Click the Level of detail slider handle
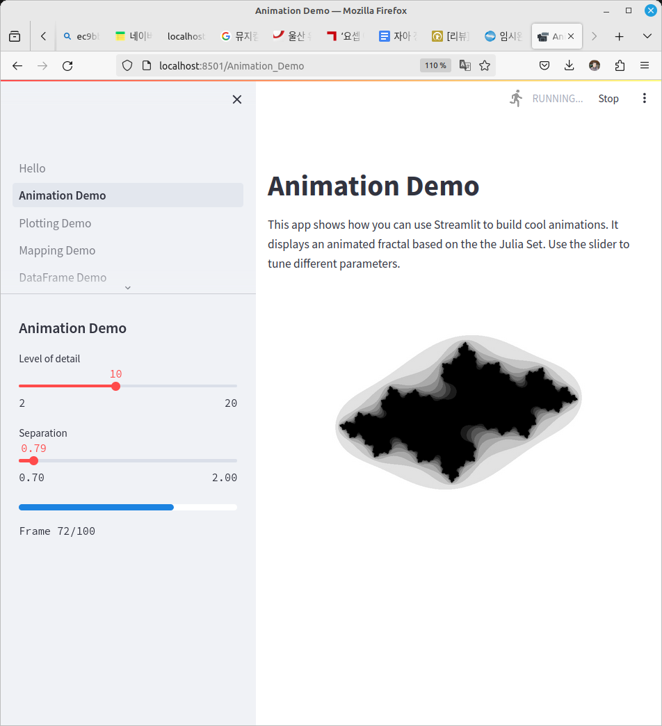Viewport: 662px width, 726px height. click(x=115, y=386)
